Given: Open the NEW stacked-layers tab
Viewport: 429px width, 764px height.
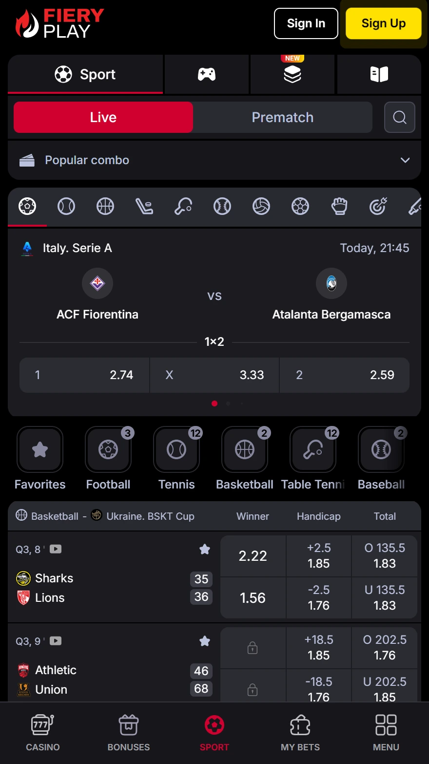Looking at the screenshot, I should [292, 74].
